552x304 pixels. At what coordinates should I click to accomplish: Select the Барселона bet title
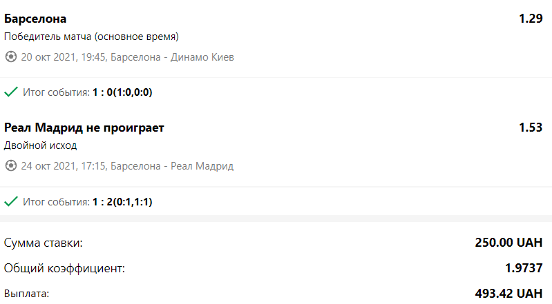click(x=35, y=19)
